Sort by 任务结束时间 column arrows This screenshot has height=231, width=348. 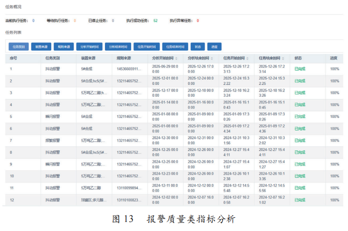[x=283, y=58]
